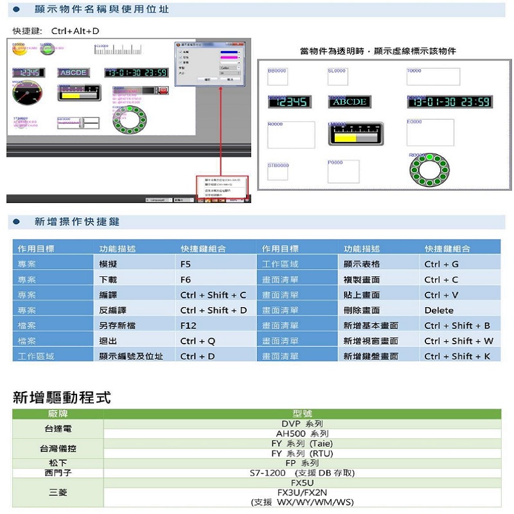This screenshot has width=514, height=514.
Task: Select the LM0000 bar meter in right preview
Action: pos(356,134)
